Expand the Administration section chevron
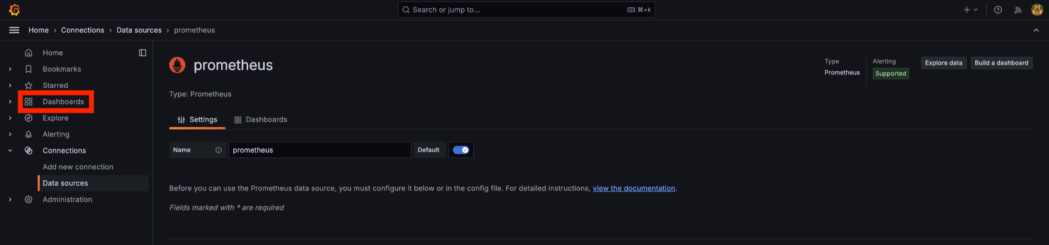 click(10, 199)
